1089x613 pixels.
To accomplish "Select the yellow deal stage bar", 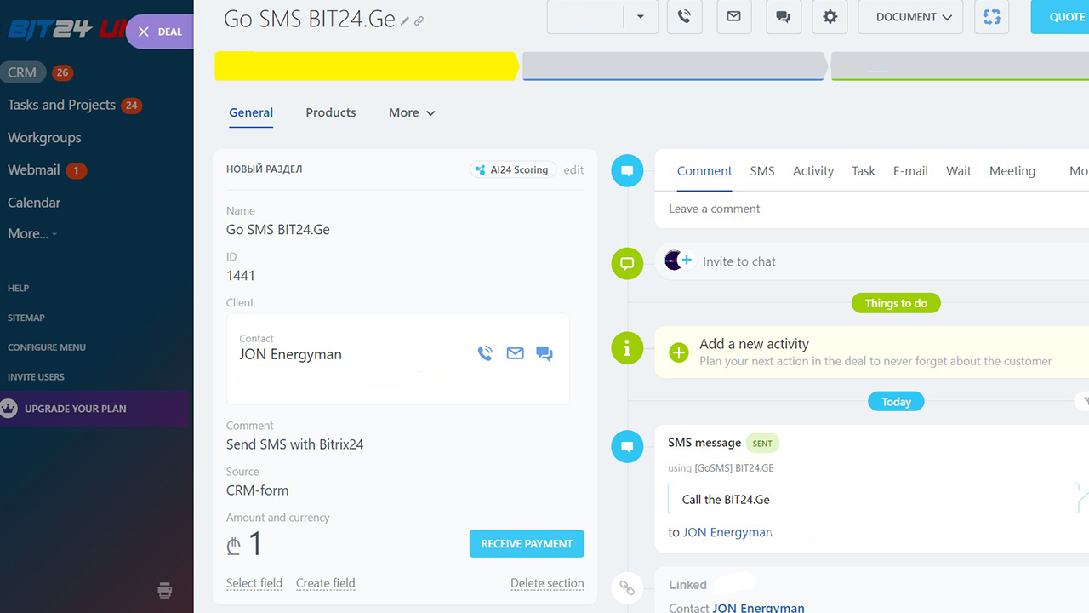I will (366, 66).
